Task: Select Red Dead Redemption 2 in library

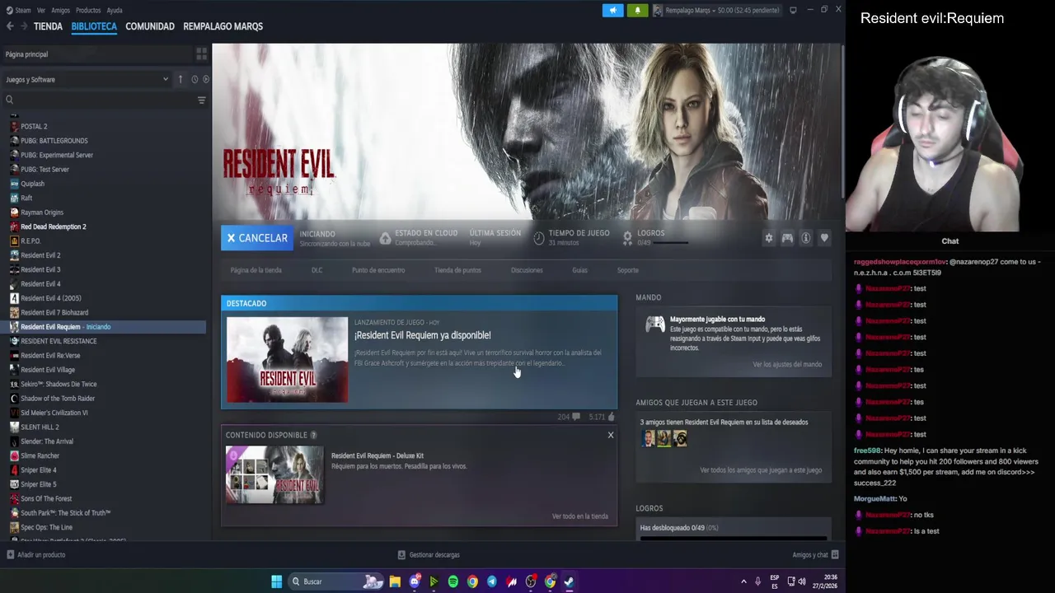Action: point(54,226)
